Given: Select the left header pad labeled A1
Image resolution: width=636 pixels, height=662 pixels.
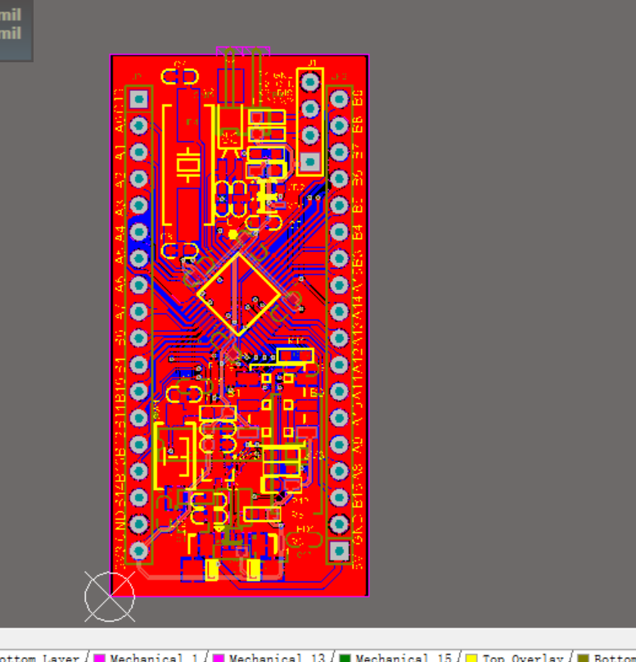Looking at the screenshot, I should 139,152.
